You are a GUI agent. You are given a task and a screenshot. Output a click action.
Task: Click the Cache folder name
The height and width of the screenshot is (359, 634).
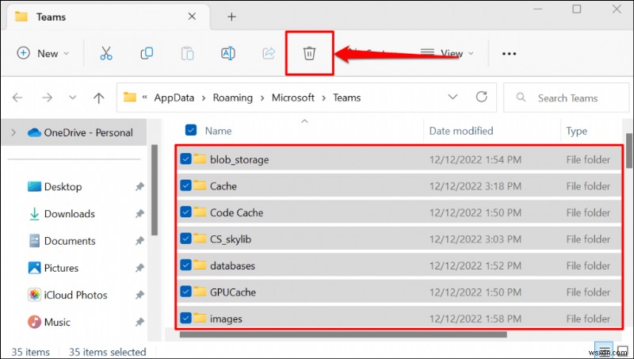223,186
